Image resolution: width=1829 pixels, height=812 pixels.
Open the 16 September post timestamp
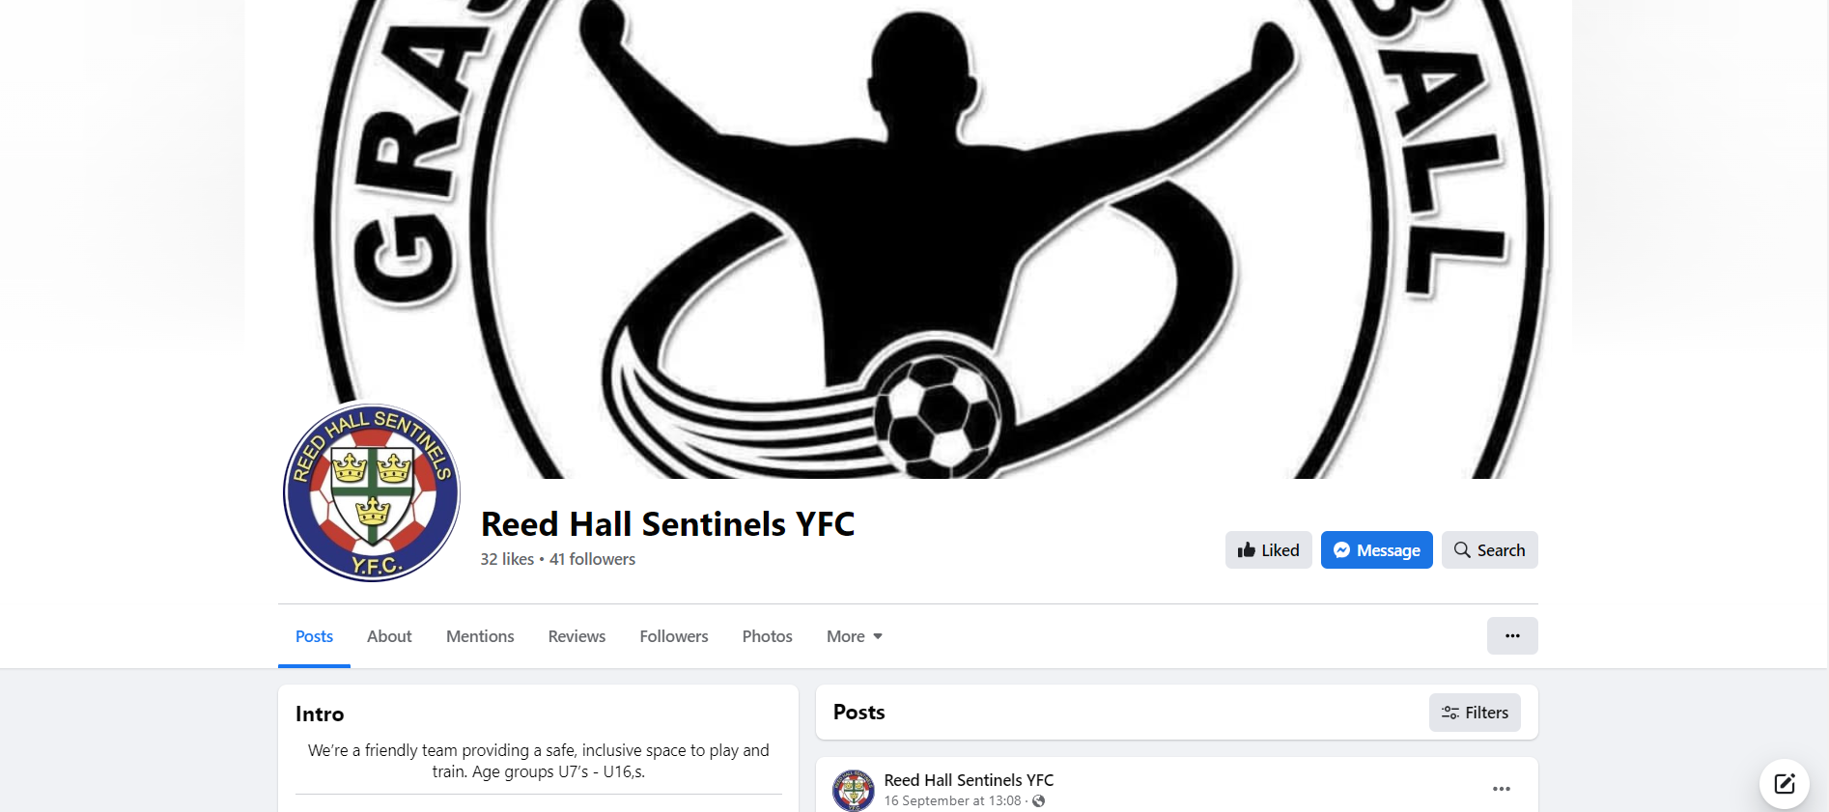tap(952, 801)
